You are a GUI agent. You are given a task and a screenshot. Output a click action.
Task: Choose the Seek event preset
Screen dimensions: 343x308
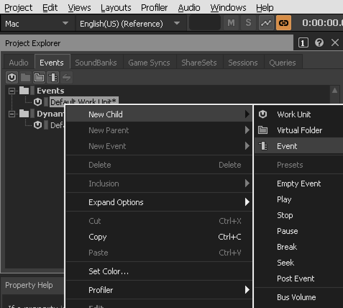tap(298, 262)
